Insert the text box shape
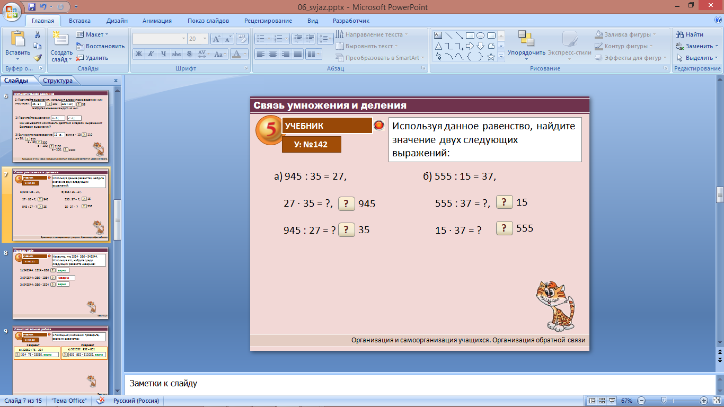Image resolution: width=724 pixels, height=407 pixels. [x=438, y=36]
